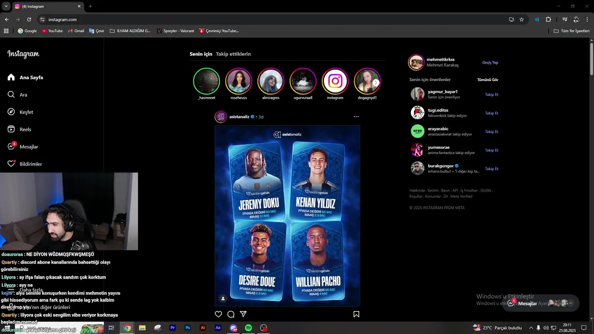Click Geçiş Yap to switch account
594x334 pixels.
490,63
